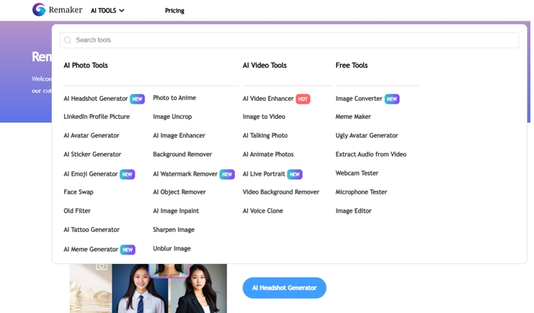534x313 pixels.
Task: Choose AI Animate Photos
Action: [x=268, y=154]
